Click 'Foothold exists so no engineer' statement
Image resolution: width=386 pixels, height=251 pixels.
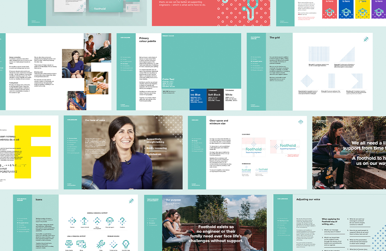point(216,233)
